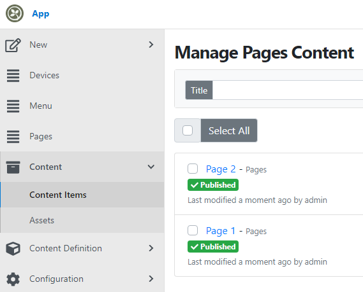The height and width of the screenshot is (292, 363).
Task: Click the New pencil-edit icon
Action: [x=13, y=45]
